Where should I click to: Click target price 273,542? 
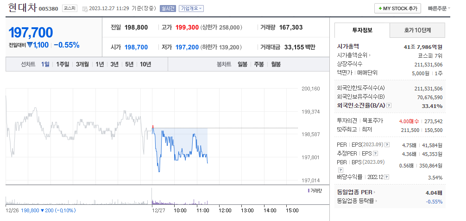point(434,121)
